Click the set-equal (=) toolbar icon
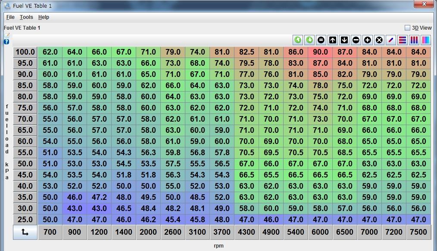Viewport: 437px width, 251px height. (321, 40)
